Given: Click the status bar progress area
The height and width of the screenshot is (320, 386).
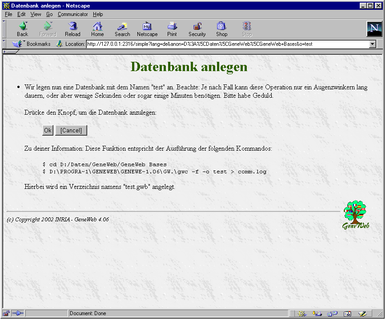Looking at the screenshot, I should (46, 313).
